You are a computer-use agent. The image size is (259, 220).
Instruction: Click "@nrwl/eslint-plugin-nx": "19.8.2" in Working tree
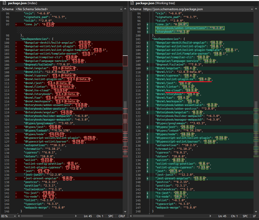[x=184, y=79]
